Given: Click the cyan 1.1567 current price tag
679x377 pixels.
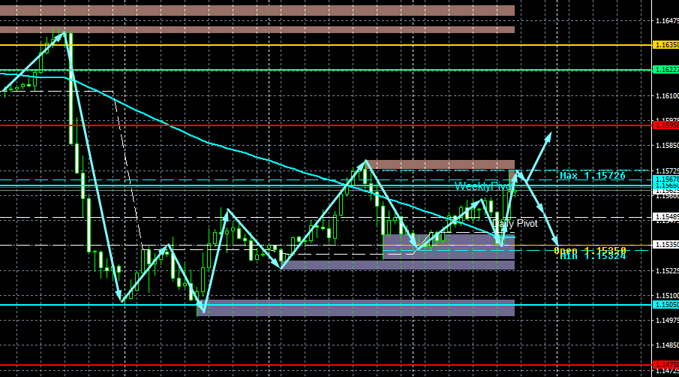Looking at the screenshot, I should pyautogui.click(x=665, y=179).
